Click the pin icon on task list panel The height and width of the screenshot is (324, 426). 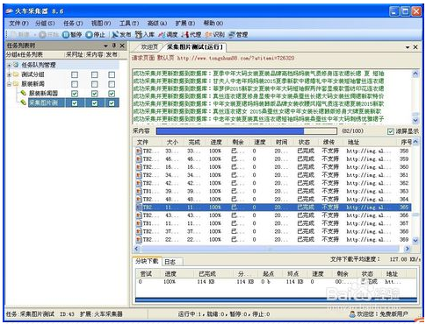pyautogui.click(x=114, y=46)
